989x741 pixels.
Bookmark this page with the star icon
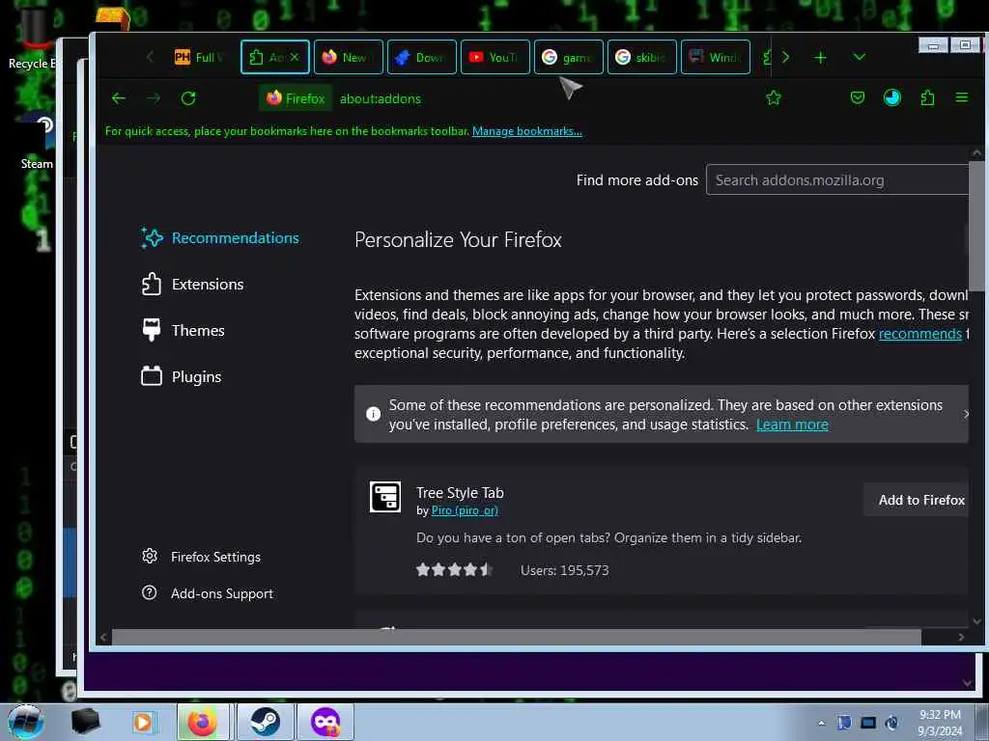pos(774,97)
